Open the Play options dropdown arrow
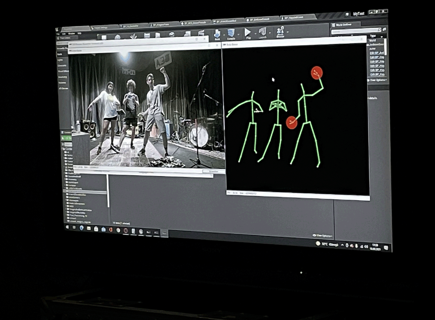 pos(256,34)
